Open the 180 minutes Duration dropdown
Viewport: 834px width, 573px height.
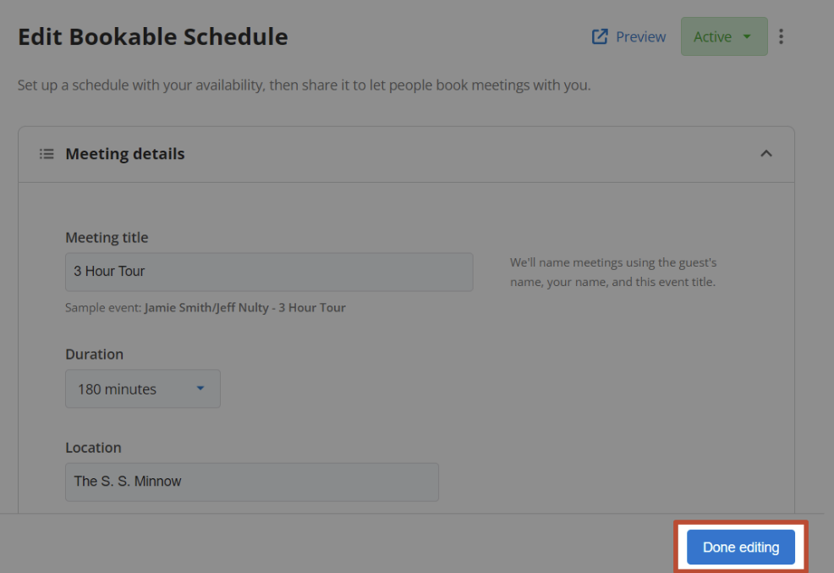(143, 389)
